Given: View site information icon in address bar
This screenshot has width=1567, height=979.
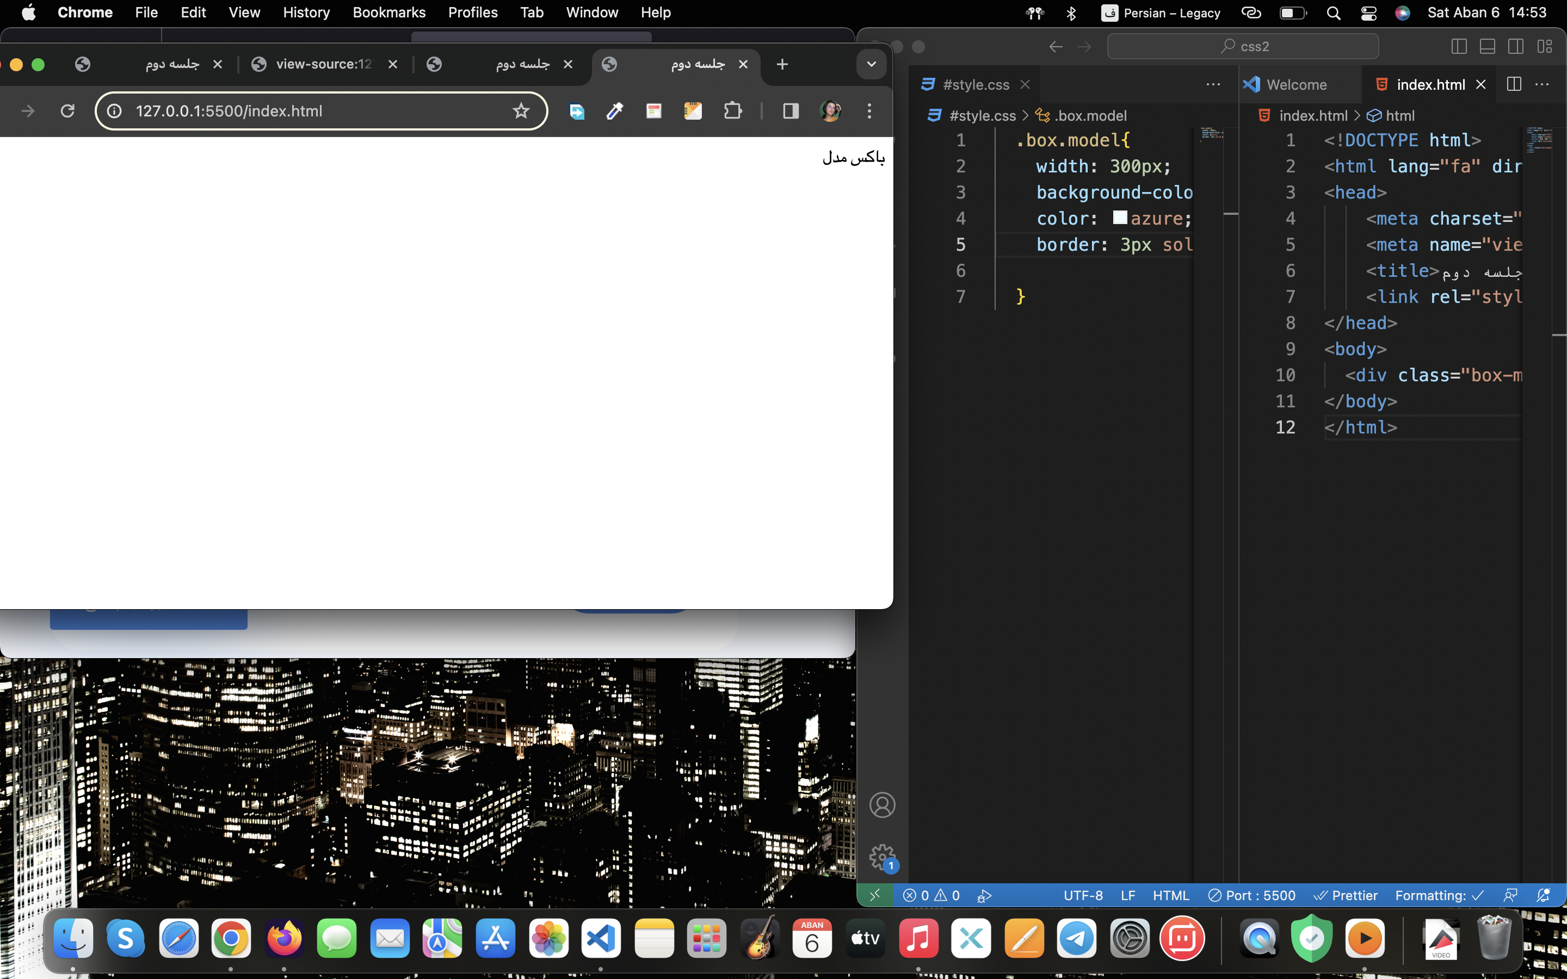Looking at the screenshot, I should point(115,111).
